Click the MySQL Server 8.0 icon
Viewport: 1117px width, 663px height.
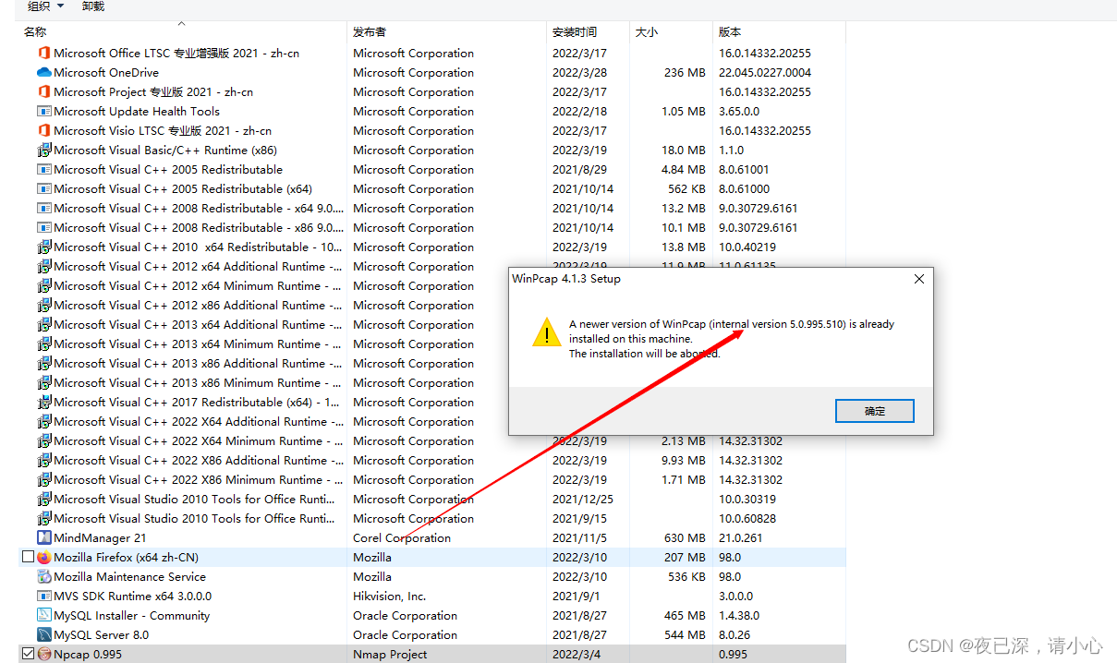[x=44, y=634]
